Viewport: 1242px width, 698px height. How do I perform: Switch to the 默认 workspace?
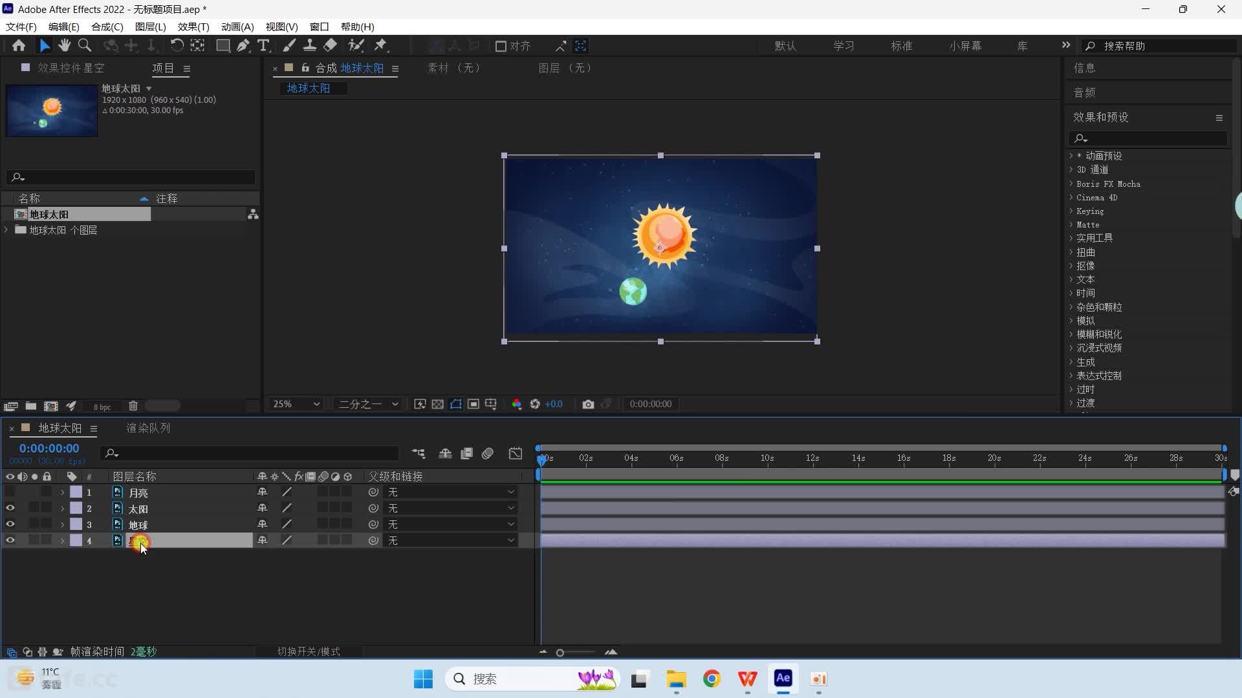[785, 46]
